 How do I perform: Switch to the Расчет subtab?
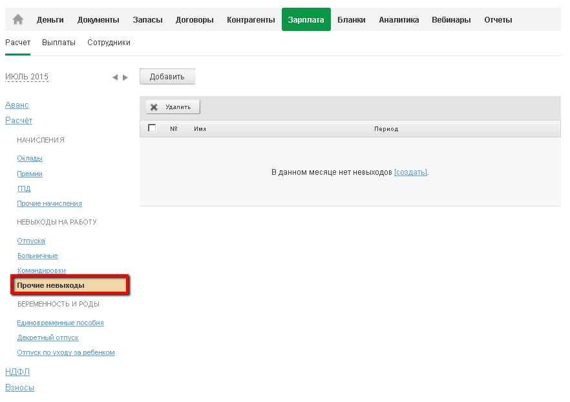(18, 43)
